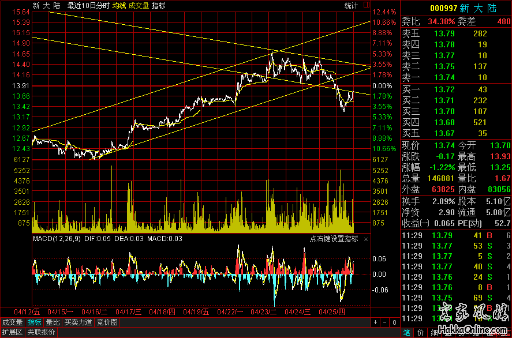Toggle the 成交量 volume display at top
The image size is (512, 338).
click(139, 5)
